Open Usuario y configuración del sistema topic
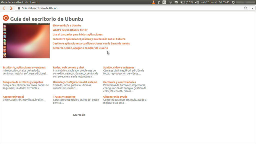This screenshot has height=144, width=256. pyautogui.click(x=75, y=82)
